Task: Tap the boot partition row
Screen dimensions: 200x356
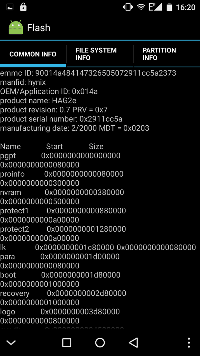Action: tap(60, 280)
